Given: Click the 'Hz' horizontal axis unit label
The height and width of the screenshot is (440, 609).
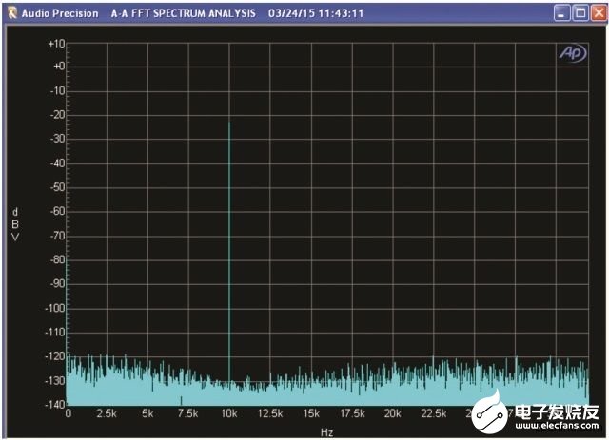Looking at the screenshot, I should (327, 432).
